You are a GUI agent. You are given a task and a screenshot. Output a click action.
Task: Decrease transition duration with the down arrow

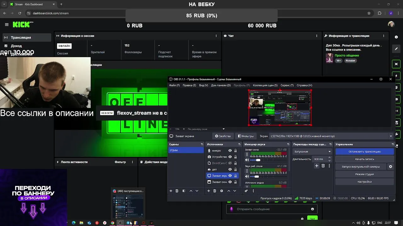click(x=330, y=160)
